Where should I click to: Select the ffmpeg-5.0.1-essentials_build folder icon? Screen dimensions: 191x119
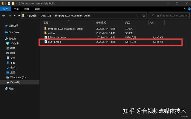click(x=45, y=28)
